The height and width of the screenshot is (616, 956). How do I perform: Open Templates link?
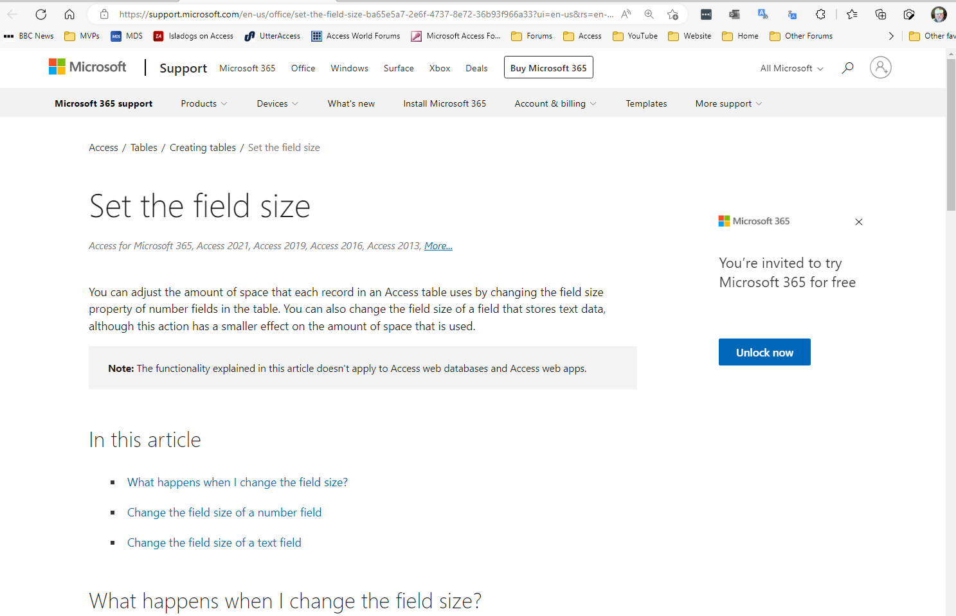tap(646, 103)
